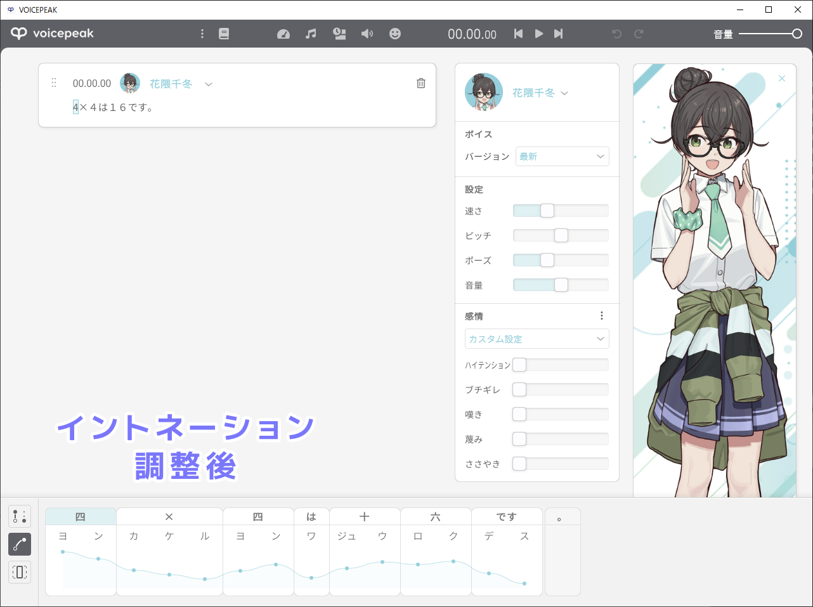Viewport: 813px width, 607px height.
Task: Open the カスタム設定 emotion preset dropdown
Action: coord(537,339)
